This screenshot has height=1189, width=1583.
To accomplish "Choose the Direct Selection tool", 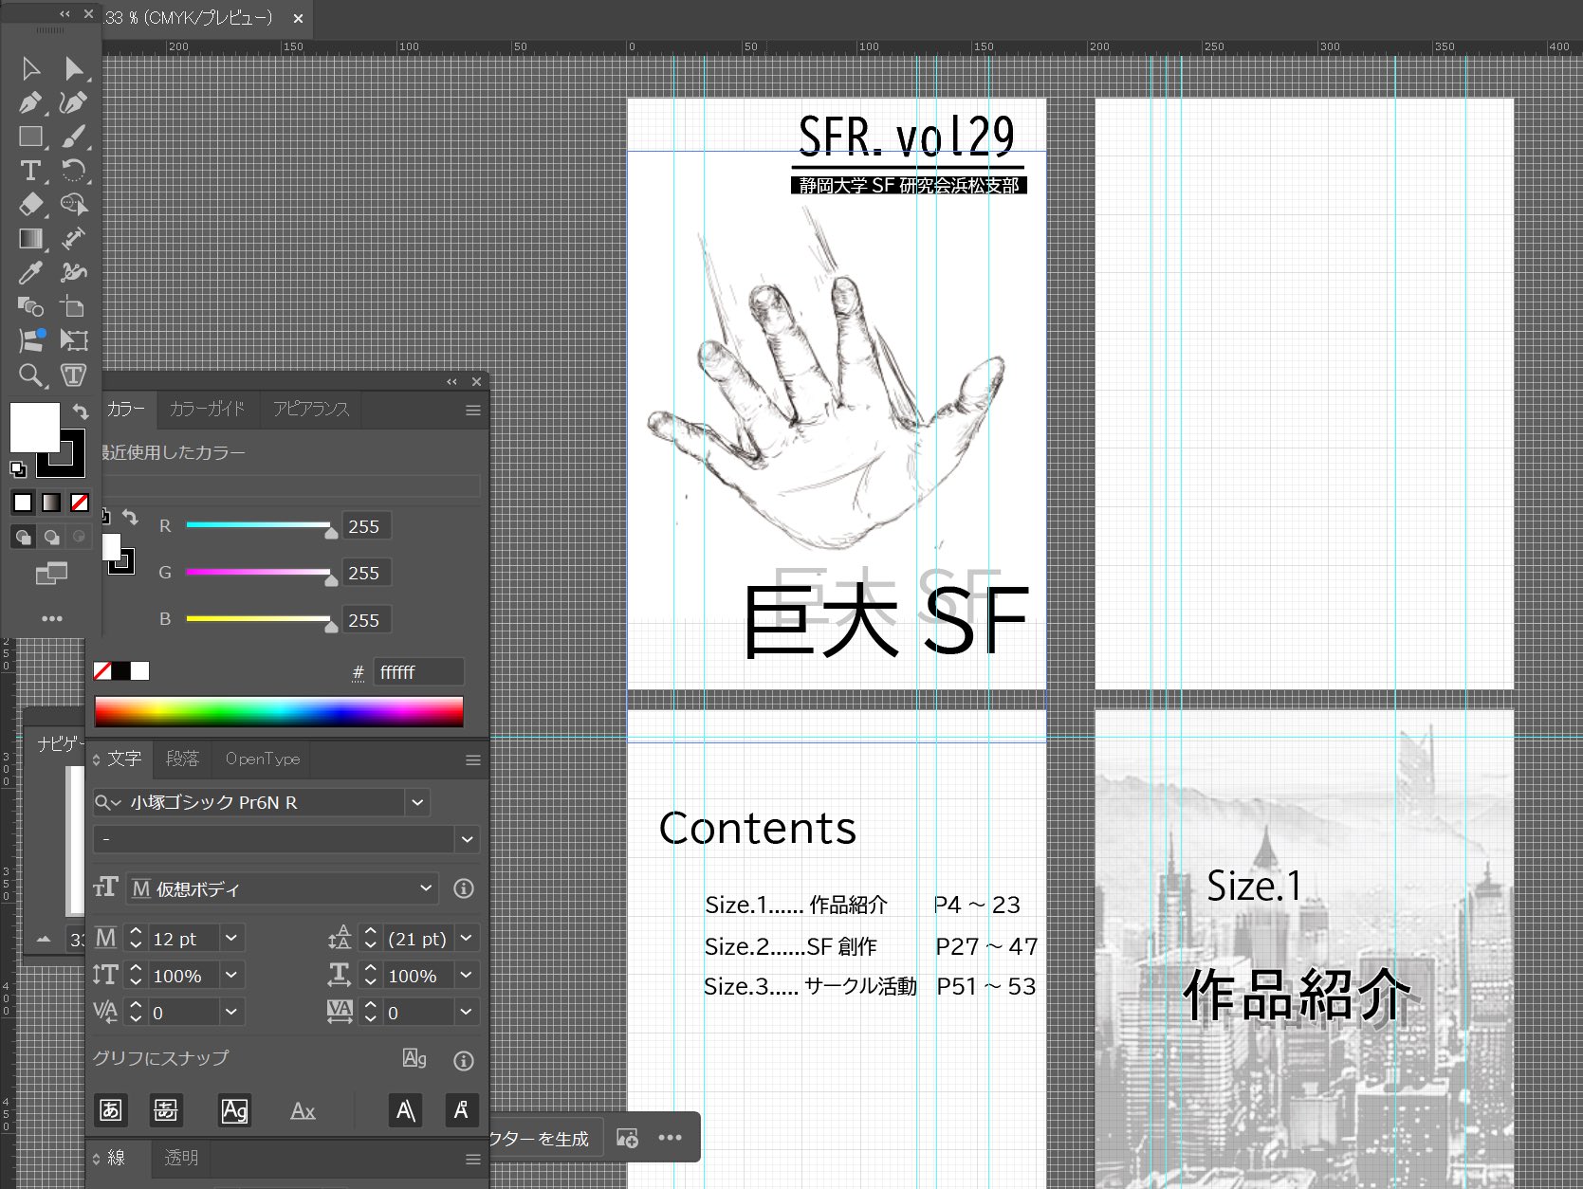I will (x=73, y=68).
